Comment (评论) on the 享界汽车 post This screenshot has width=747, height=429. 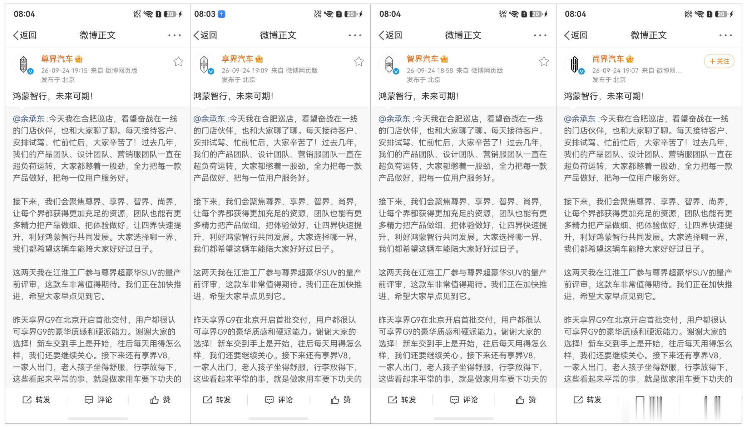[279, 400]
